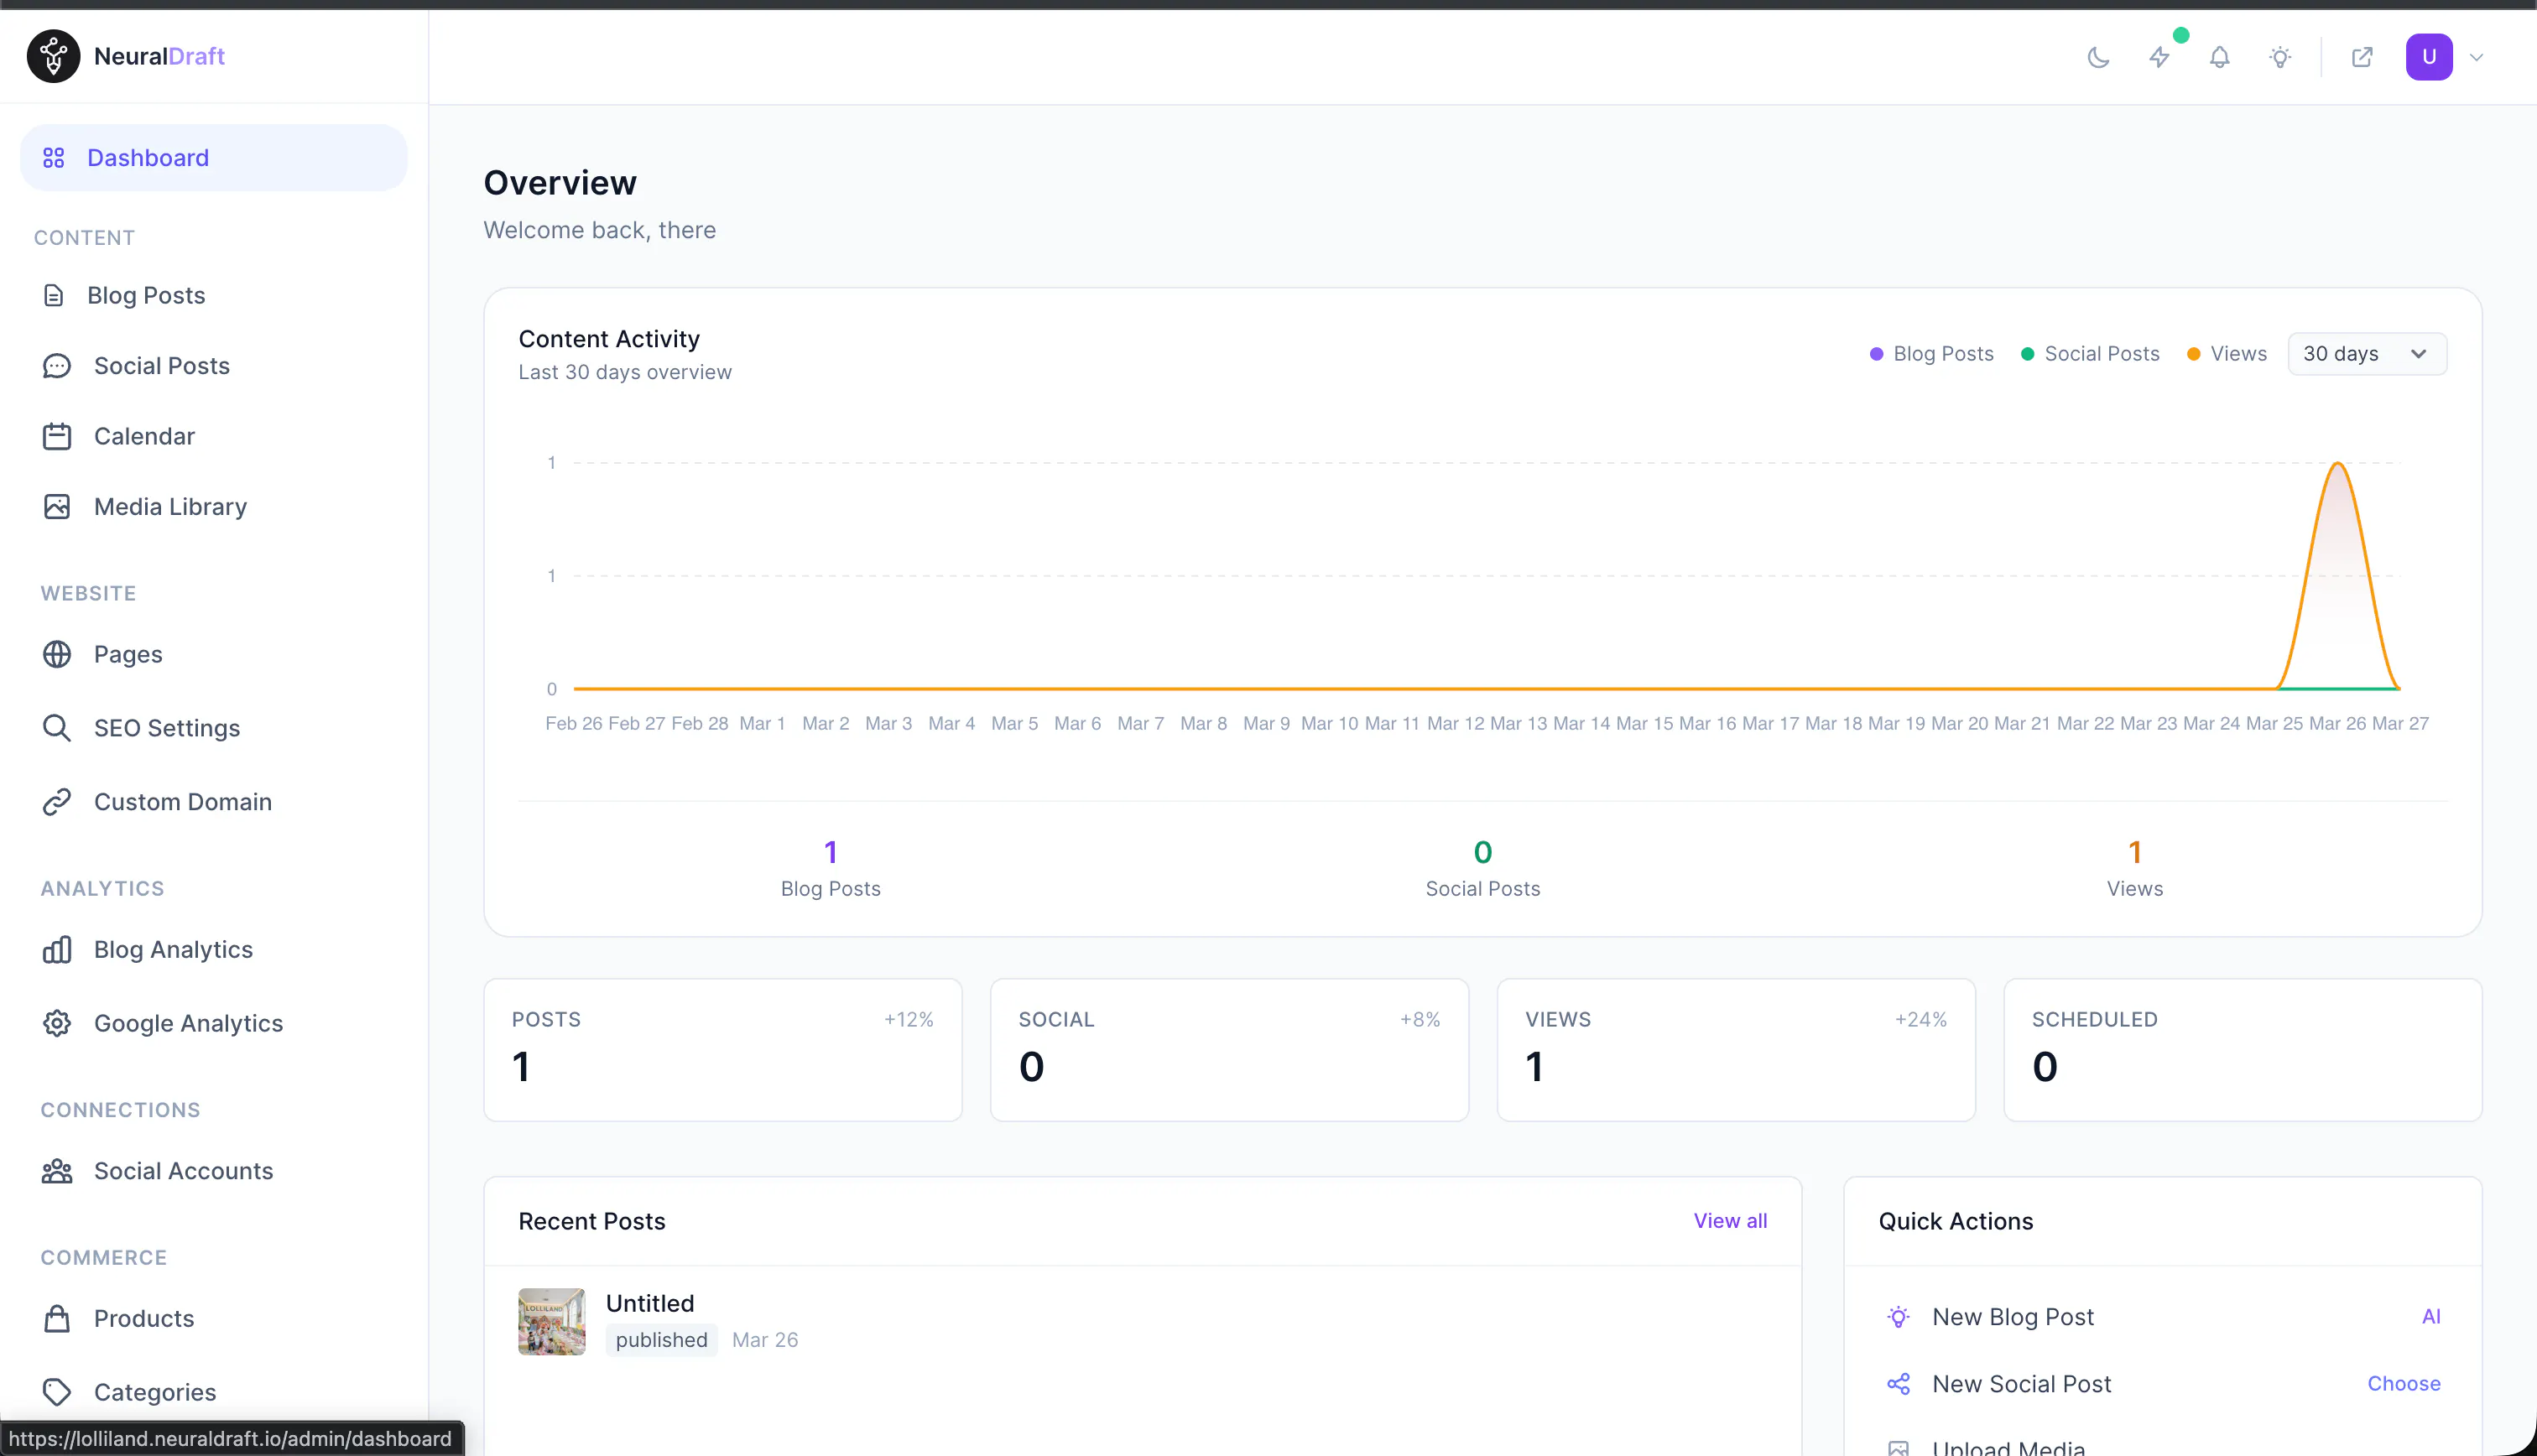Toggle Social Posts legend series
Image resolution: width=2537 pixels, height=1456 pixels.
click(x=2090, y=354)
